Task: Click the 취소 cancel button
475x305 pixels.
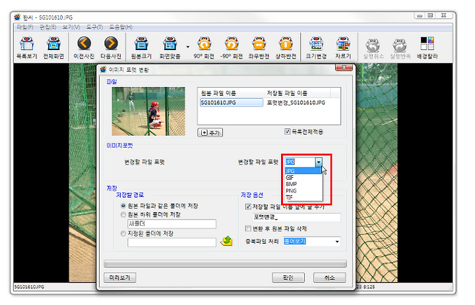Action: pyautogui.click(x=329, y=277)
